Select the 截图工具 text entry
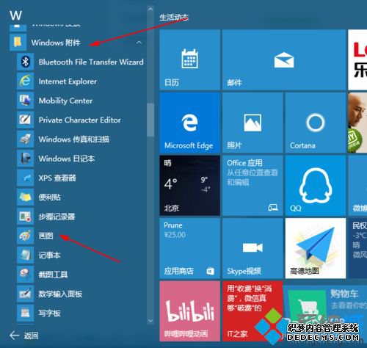The height and width of the screenshot is (348, 367). (x=53, y=275)
